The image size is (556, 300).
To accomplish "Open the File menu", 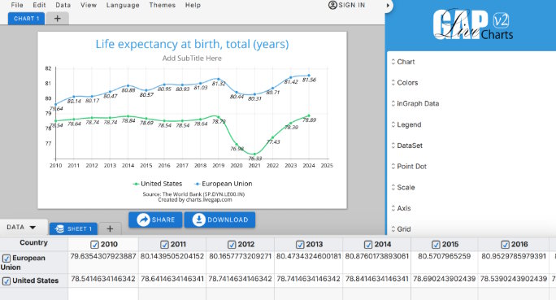I will (x=17, y=5).
